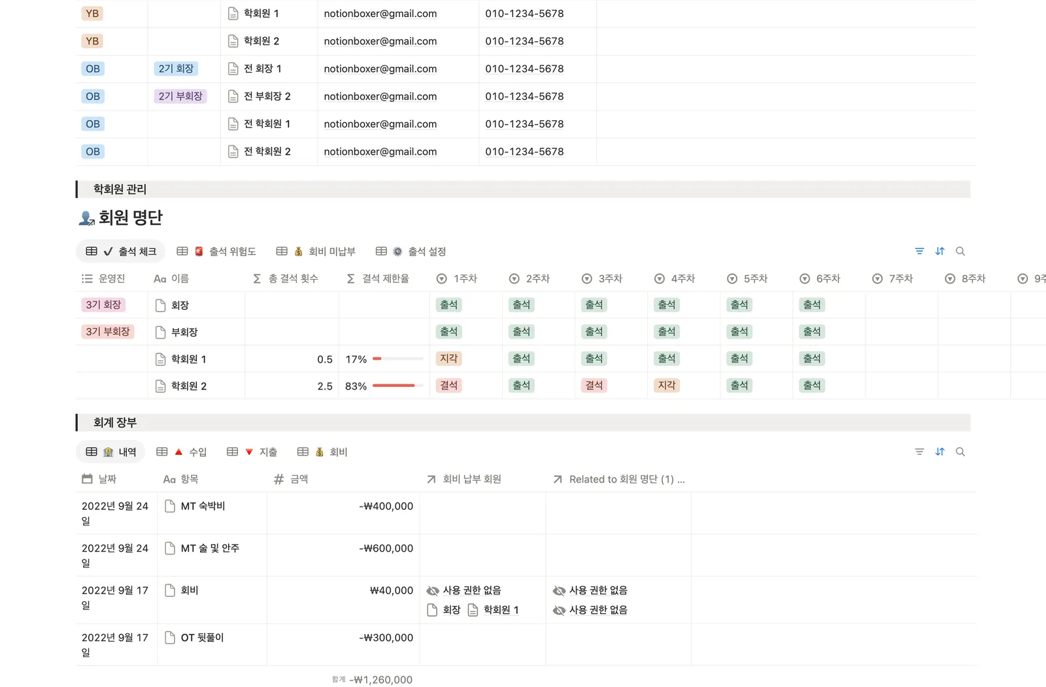Click the 17% progress bar for 학회원 1
This screenshot has width=1046, height=687.
tap(397, 359)
